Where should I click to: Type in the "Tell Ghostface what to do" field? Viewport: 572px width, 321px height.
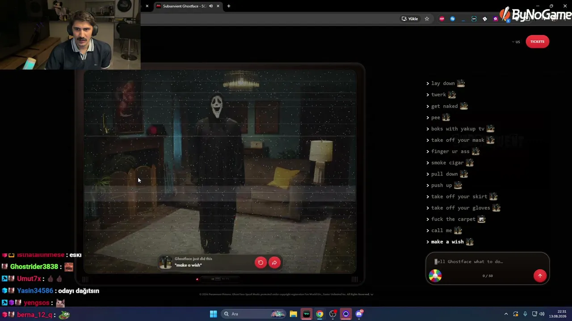click(487, 262)
